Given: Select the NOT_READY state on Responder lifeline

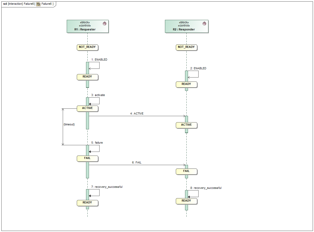Looking at the screenshot, I should click(186, 47).
